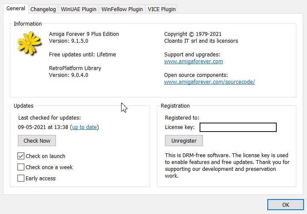This screenshot has width=307, height=214.
Task: Click the 'Version: 9.1.5.0' text
Action: point(69,41)
